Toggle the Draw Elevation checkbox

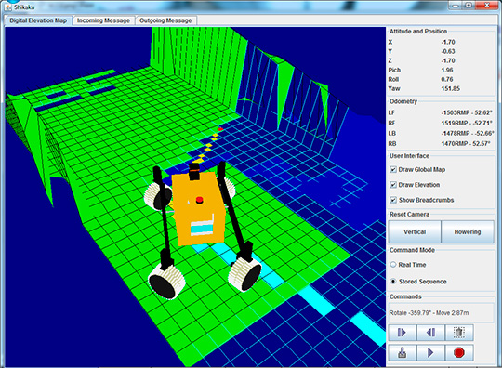(393, 185)
